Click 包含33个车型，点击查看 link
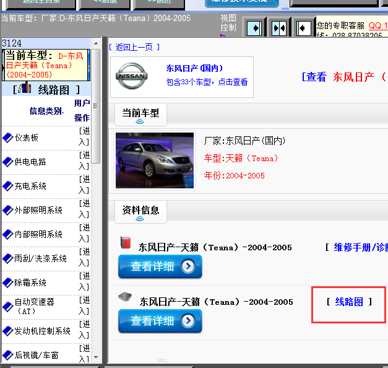This screenshot has height=368, width=388. [207, 82]
